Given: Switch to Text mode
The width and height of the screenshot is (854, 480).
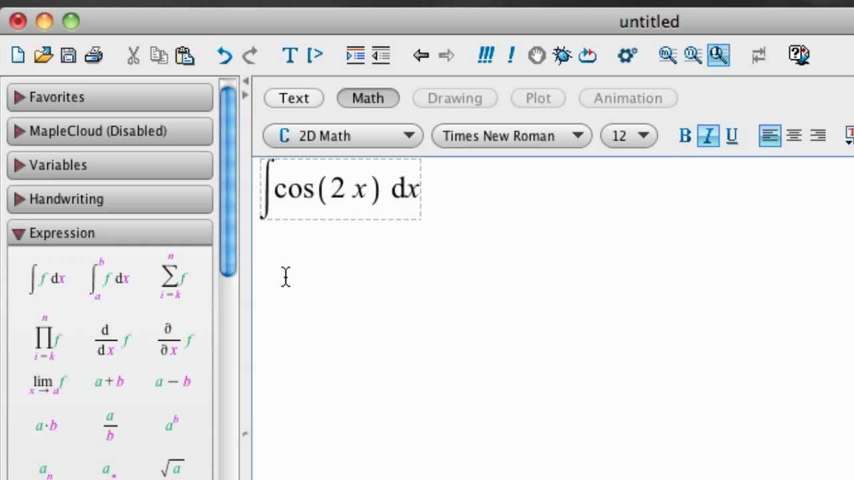Looking at the screenshot, I should [294, 98].
